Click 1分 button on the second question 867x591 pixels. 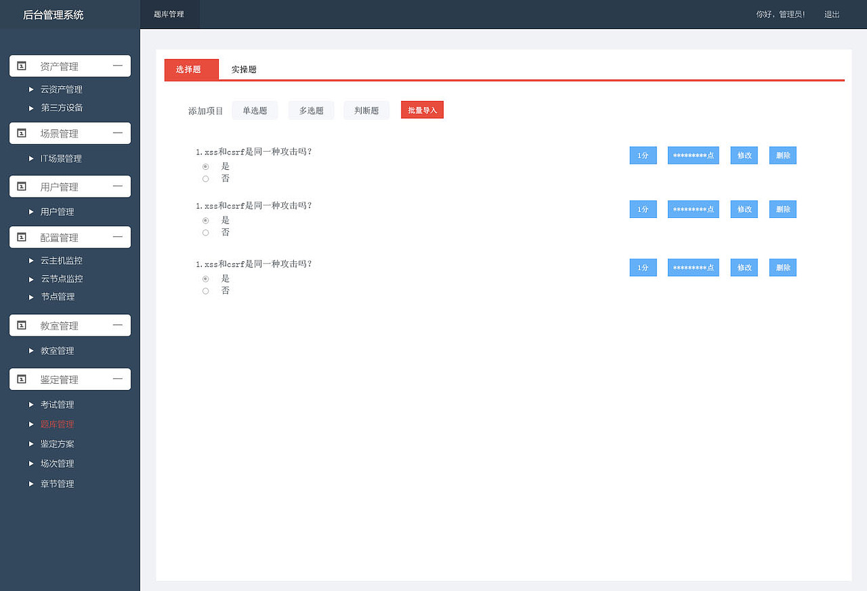[x=643, y=209]
